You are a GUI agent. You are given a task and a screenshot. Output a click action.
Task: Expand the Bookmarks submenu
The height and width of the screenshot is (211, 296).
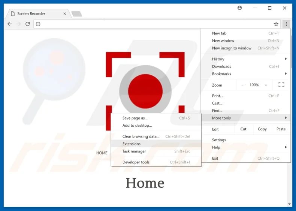pyautogui.click(x=245, y=74)
